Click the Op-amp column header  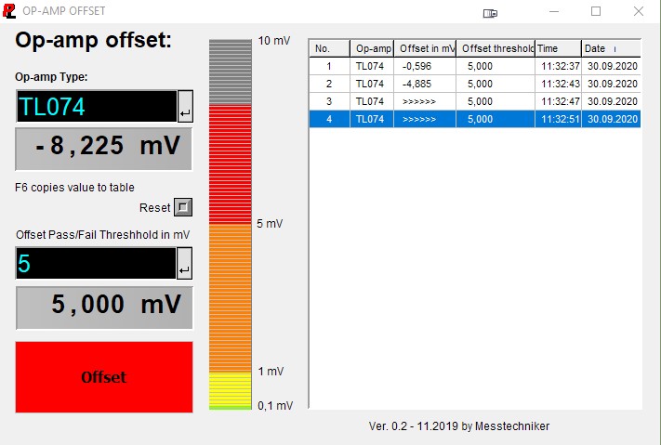pos(372,48)
